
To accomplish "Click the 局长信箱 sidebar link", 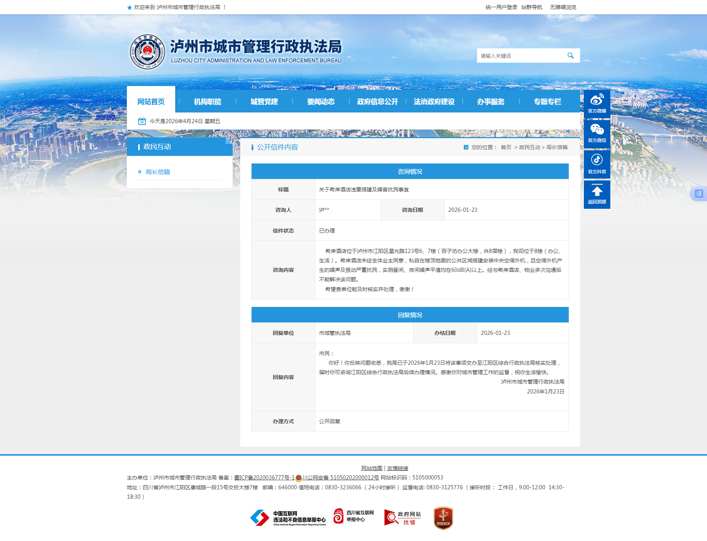I will click(x=158, y=172).
